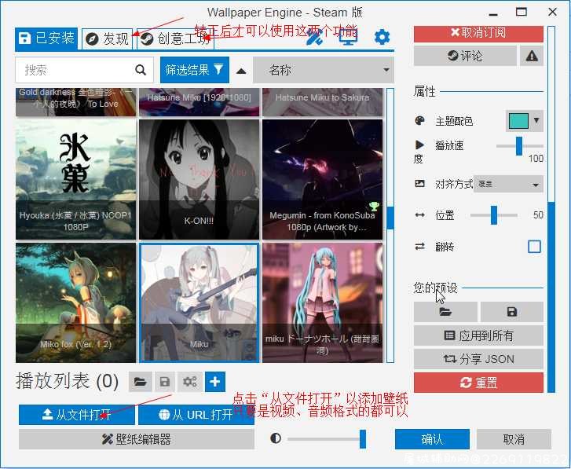Save playlist disk icon

point(165,382)
